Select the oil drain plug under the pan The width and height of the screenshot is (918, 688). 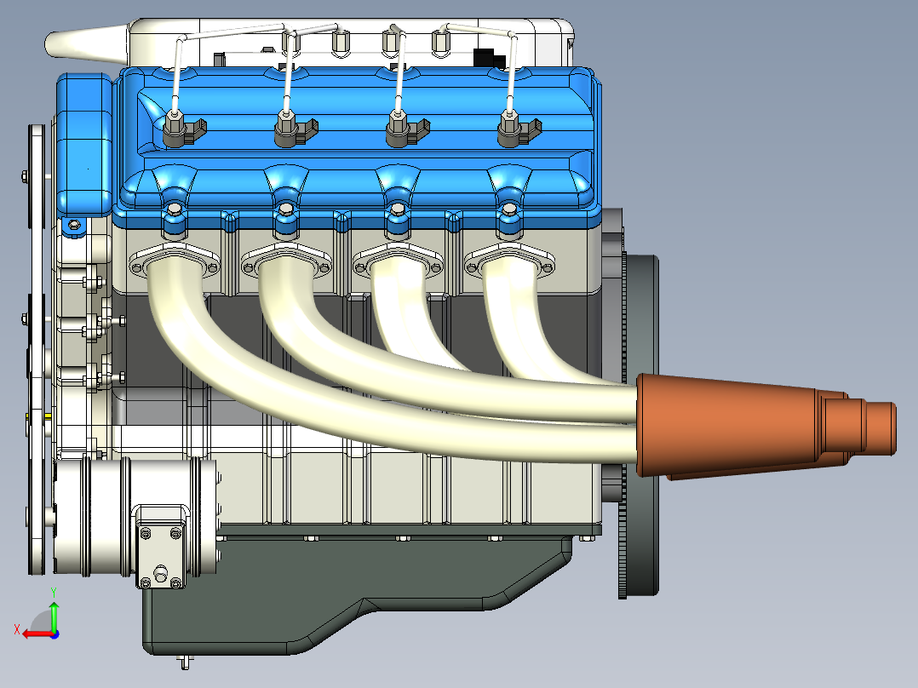(185, 662)
